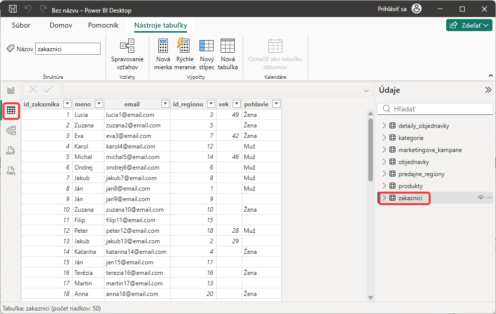
Task: Open email column filter dropdown
Action: tap(165, 104)
